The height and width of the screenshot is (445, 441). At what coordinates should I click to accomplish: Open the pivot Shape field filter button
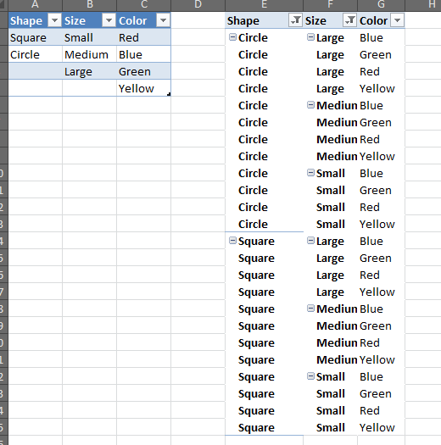click(x=295, y=20)
